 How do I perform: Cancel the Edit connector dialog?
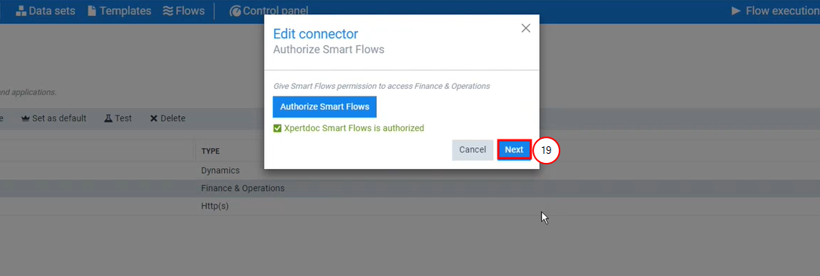click(x=472, y=149)
